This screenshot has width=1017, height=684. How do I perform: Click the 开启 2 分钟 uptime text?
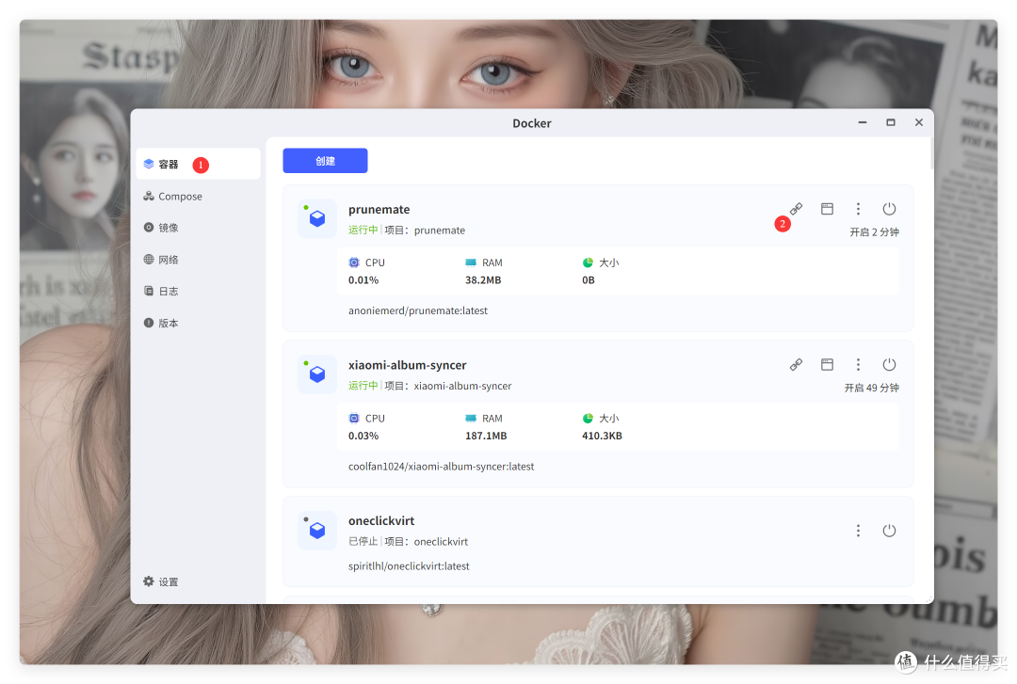tap(874, 232)
